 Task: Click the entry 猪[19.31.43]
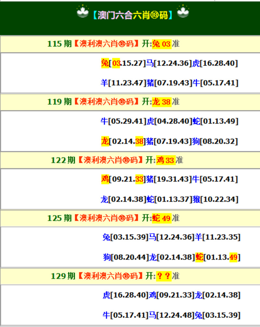169,179
